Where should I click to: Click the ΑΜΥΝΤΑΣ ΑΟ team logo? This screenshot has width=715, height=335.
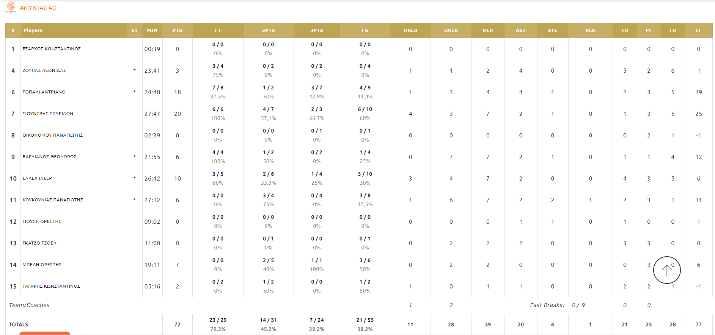pyautogui.click(x=11, y=7)
